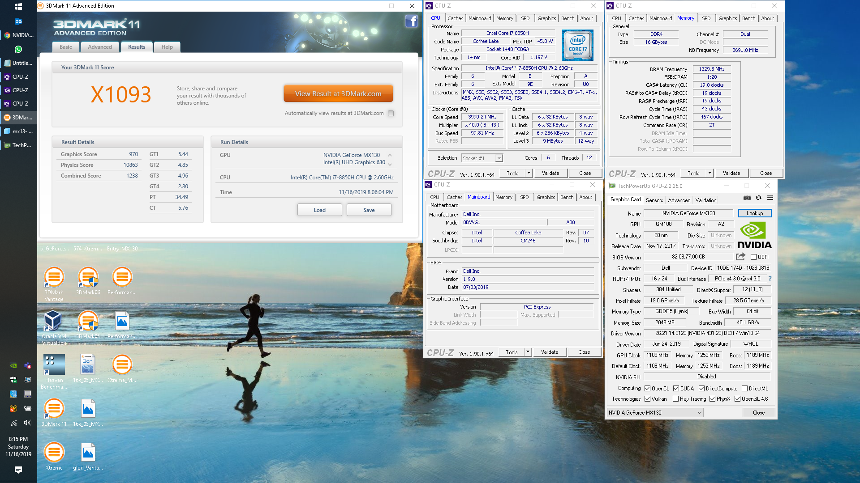This screenshot has width=860, height=483.
Task: Click the Bus Interface question mark icon
Action: click(x=770, y=279)
